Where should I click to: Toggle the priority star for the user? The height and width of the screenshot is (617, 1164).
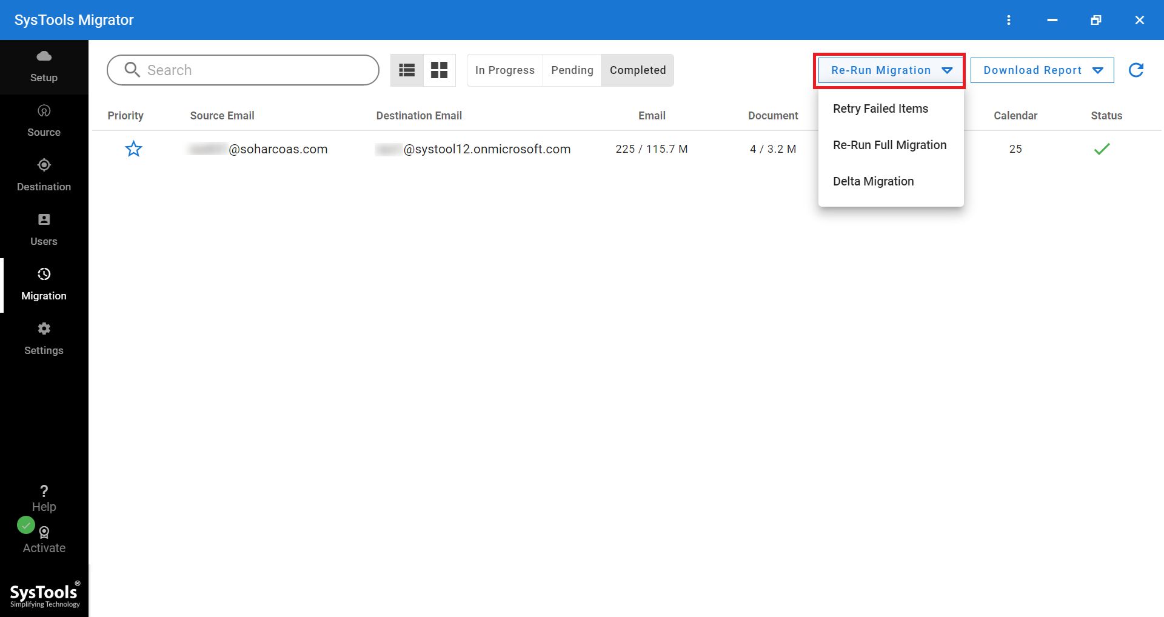point(133,149)
